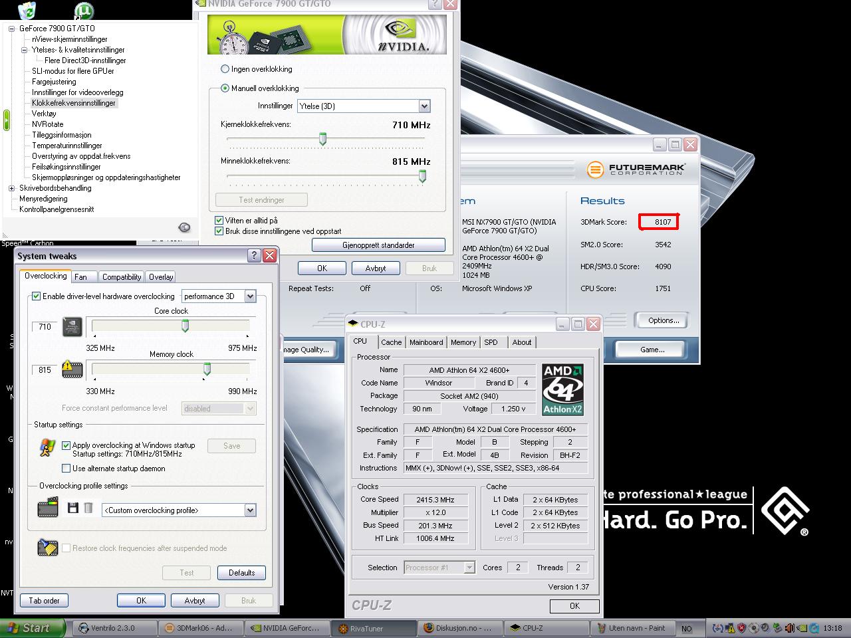Toggle Bruk disse innstillingene ved oppstart checkbox
Viewport: 851px width, 638px height.
click(x=219, y=231)
